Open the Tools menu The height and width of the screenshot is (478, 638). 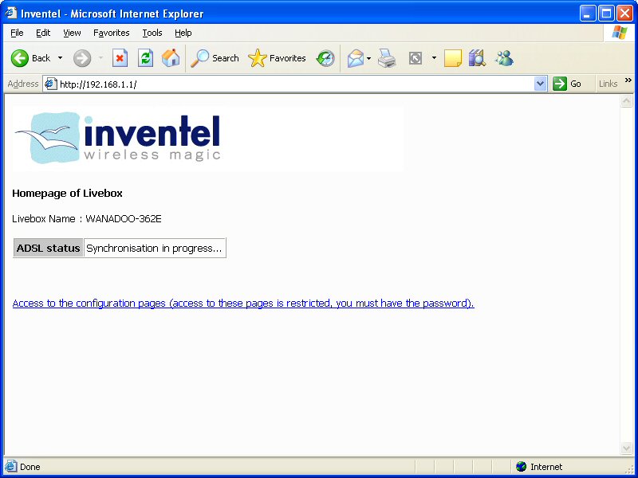click(152, 33)
